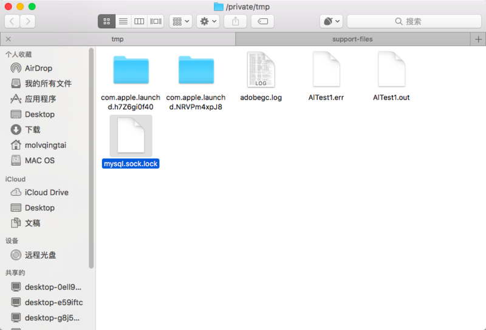
Task: Select the AITest1.err file icon
Action: pyautogui.click(x=326, y=69)
